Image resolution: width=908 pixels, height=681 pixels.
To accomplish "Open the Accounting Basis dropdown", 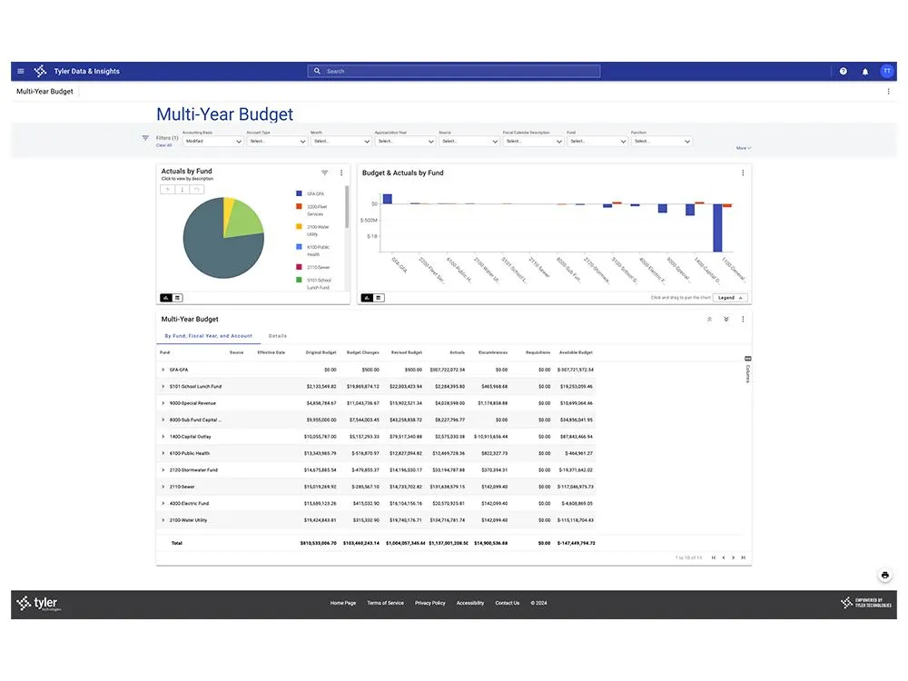I will click(212, 141).
